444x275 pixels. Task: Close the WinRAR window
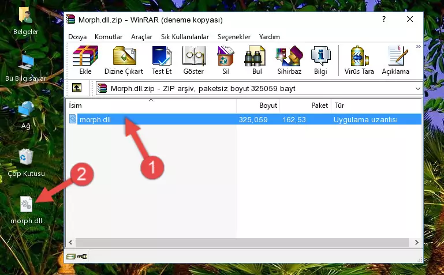tap(410, 19)
